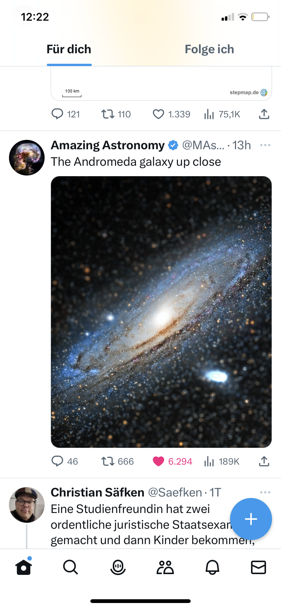Open the Spaces microphone icon
Screen dimensions: 281x609
point(118,567)
